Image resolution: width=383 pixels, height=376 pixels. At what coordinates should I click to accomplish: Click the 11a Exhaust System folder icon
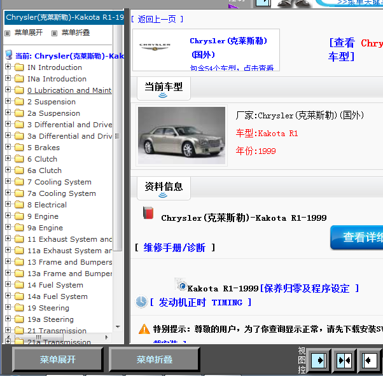click(x=19, y=251)
